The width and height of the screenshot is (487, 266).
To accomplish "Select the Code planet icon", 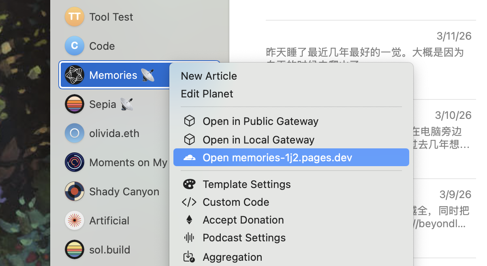I will pos(75,46).
